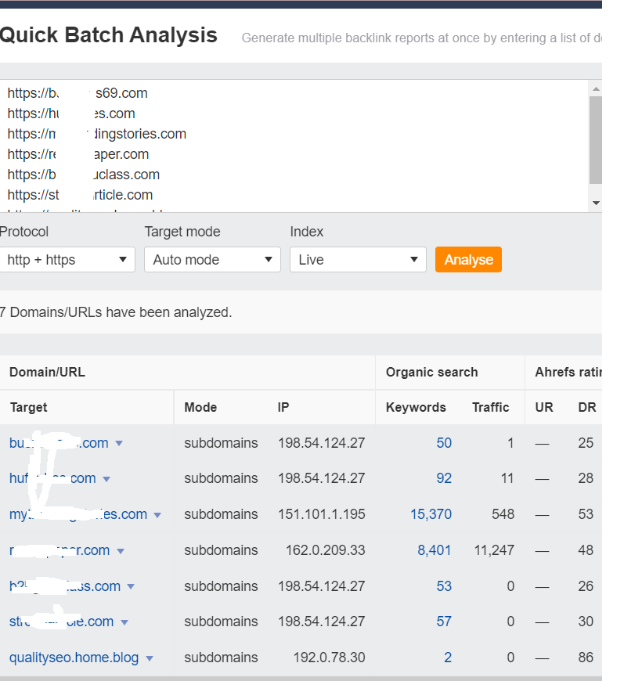Click the text area scrollbar down arrow
Screen dimensions: 624x681
pyautogui.click(x=596, y=203)
